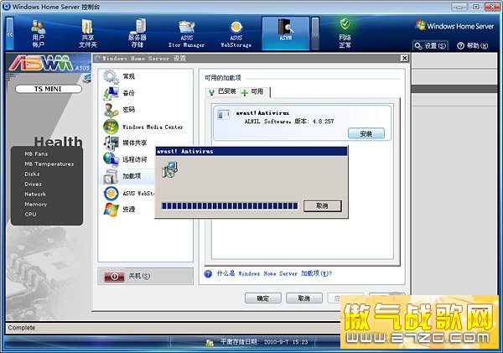
Task: Open Network in the Health menu
Action: point(35,195)
